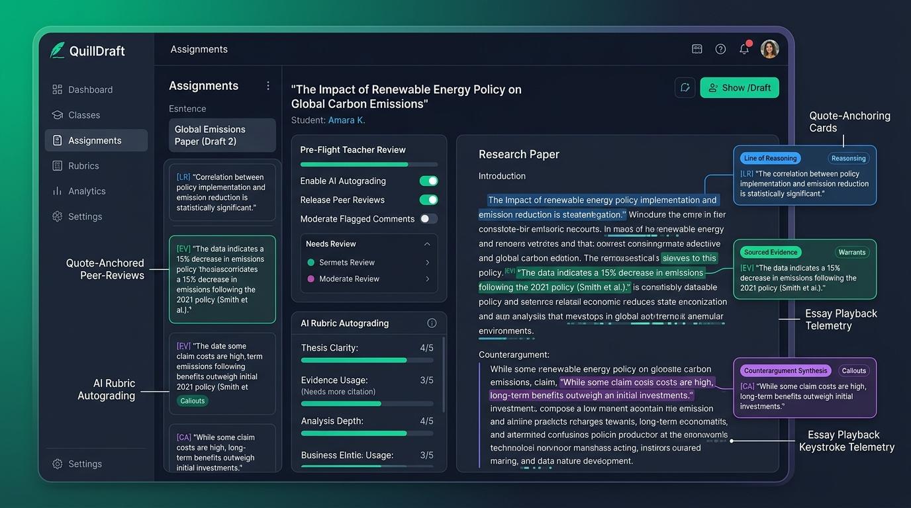Toggle Enable AI Autograding switch
911x508 pixels.
click(x=428, y=181)
